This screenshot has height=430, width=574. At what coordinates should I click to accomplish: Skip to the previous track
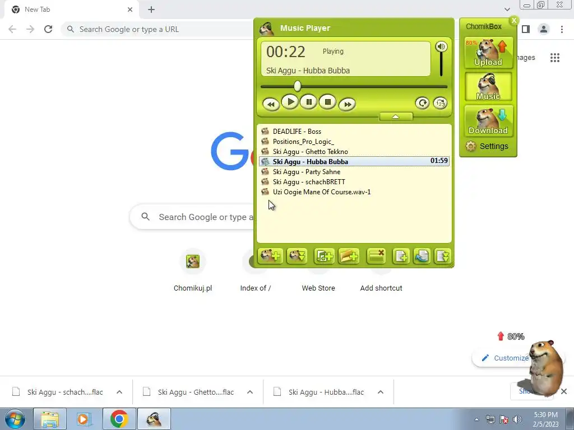271,104
